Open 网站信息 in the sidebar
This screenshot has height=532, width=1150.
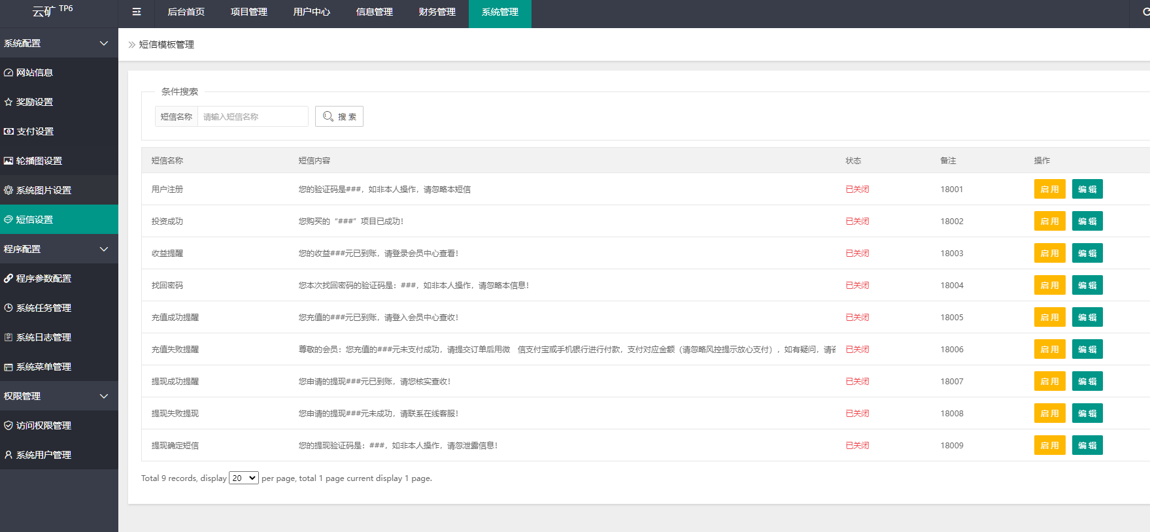click(x=35, y=73)
